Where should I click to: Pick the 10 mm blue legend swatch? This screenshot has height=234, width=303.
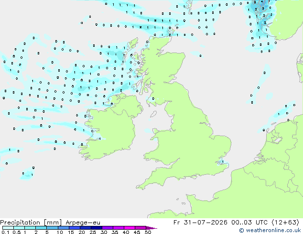pos(63,228)
